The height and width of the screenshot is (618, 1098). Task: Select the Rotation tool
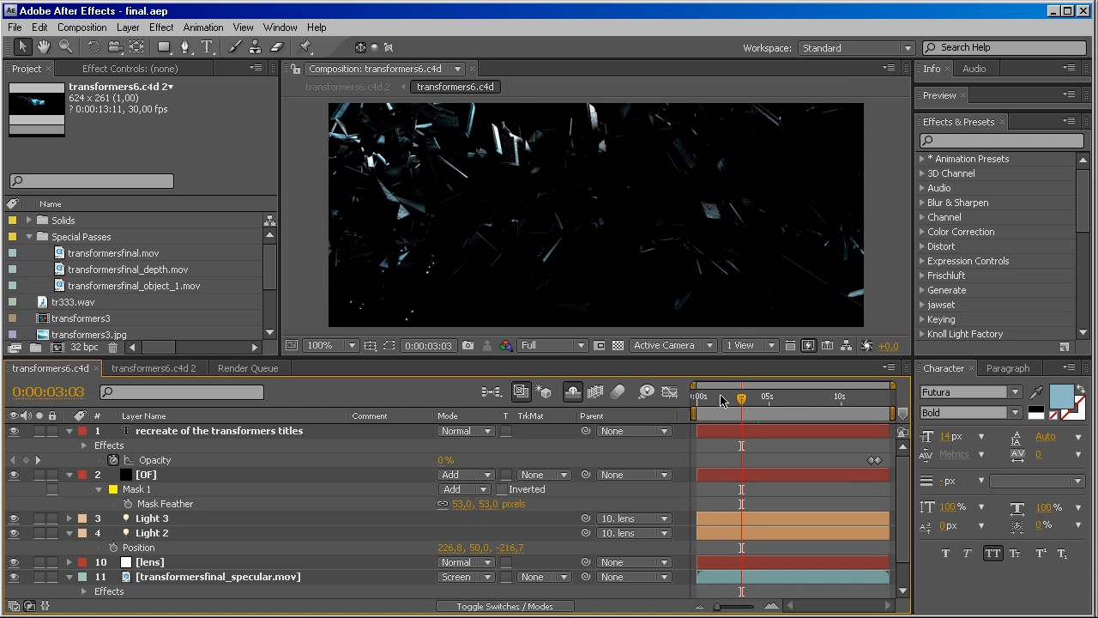[x=94, y=47]
